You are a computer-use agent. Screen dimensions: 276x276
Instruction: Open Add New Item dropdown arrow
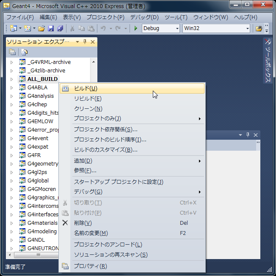34,28
